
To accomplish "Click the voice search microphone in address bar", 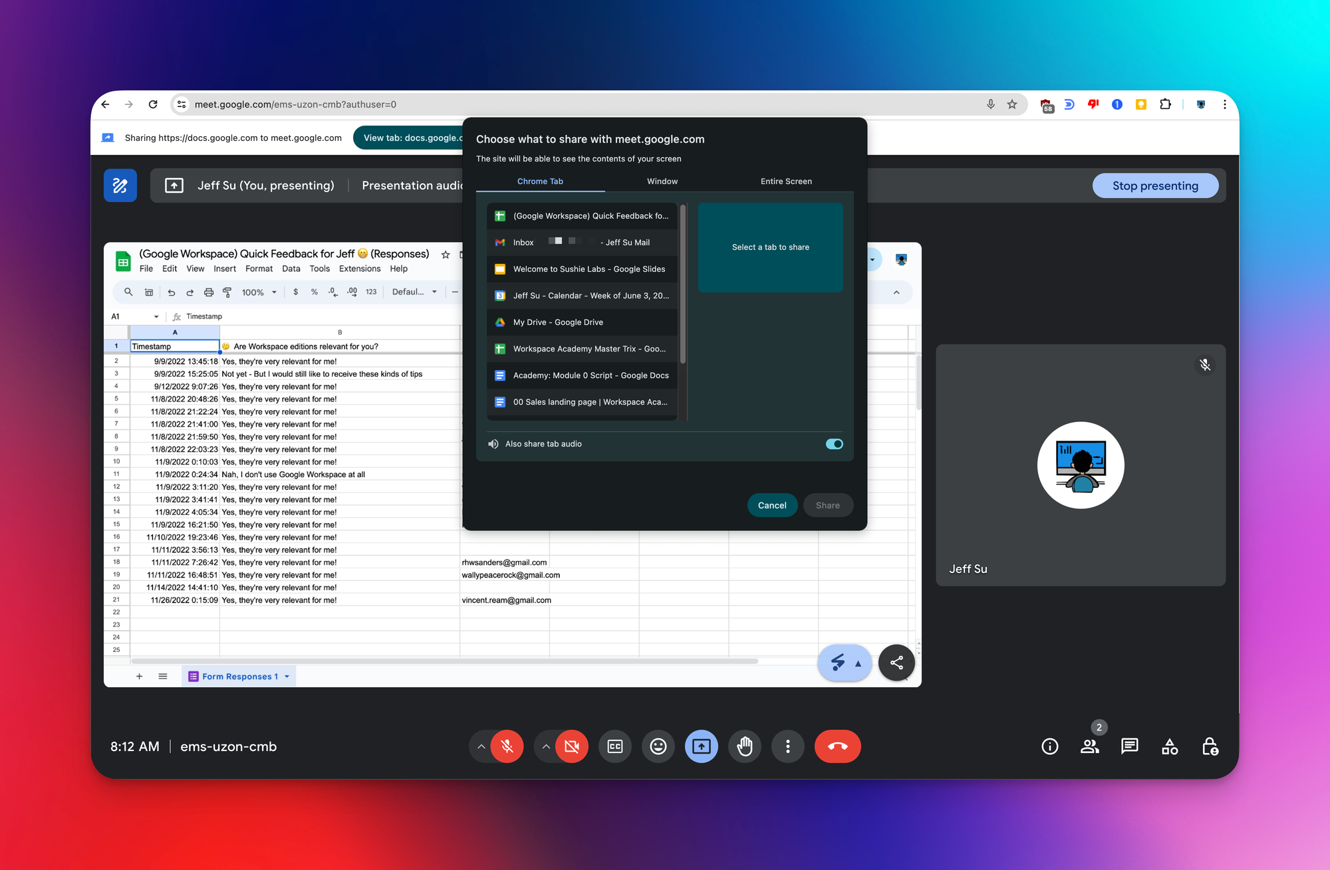I will click(991, 104).
